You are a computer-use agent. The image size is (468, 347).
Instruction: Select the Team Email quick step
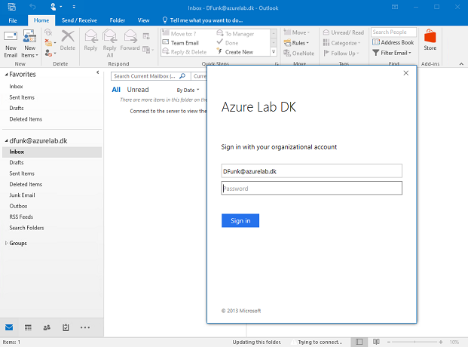pos(181,43)
